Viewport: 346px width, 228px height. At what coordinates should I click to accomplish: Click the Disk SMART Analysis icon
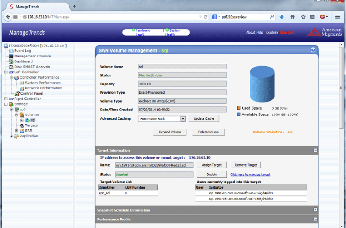click(11, 67)
